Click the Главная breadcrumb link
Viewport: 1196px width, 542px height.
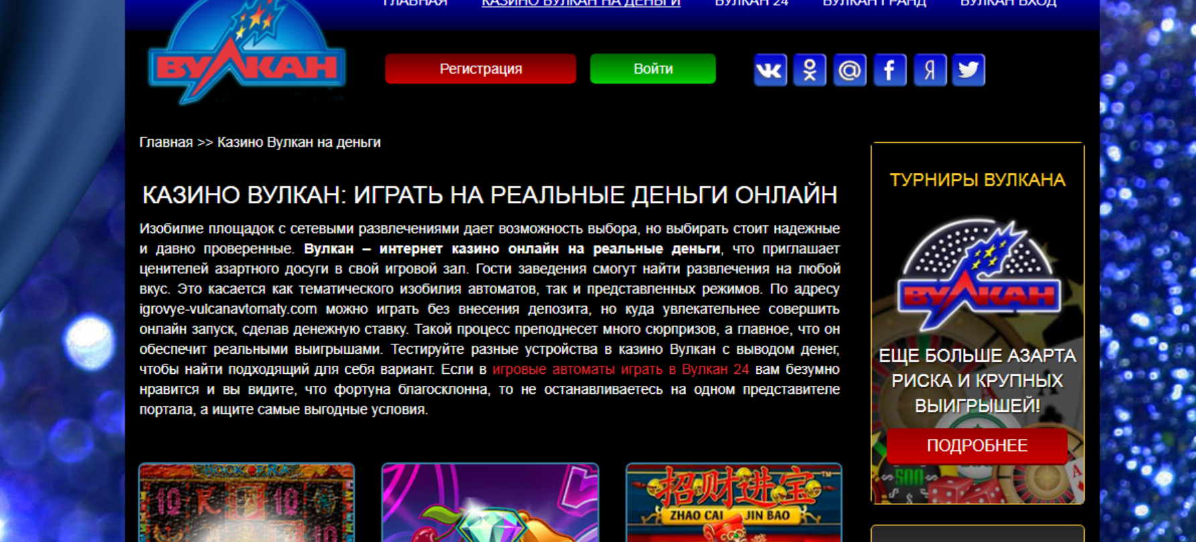tap(166, 142)
